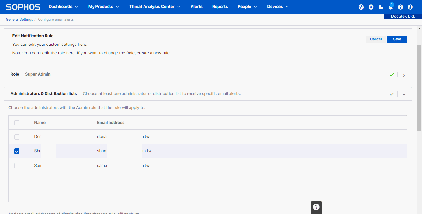Click green checkmark in Administrators section
This screenshot has width=422, height=214.
392,94
